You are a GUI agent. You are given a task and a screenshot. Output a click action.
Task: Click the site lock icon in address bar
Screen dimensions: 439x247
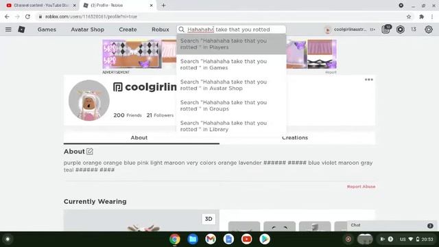(40, 16)
